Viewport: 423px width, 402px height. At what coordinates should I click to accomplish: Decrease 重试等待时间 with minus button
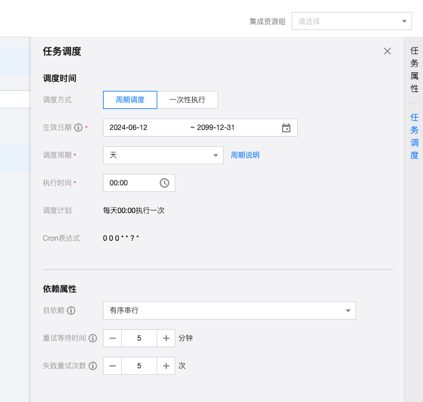113,338
